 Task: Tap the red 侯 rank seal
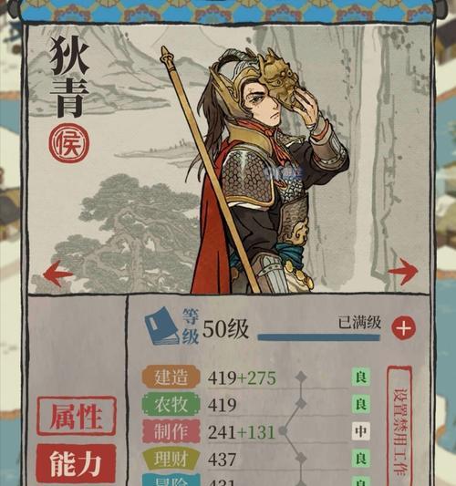point(68,143)
